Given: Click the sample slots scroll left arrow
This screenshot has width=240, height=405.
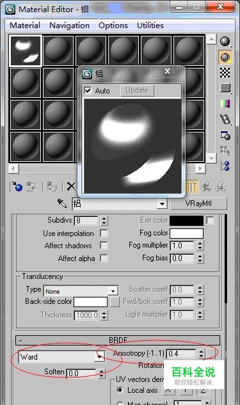Looking at the screenshot, I should [x=13, y=169].
